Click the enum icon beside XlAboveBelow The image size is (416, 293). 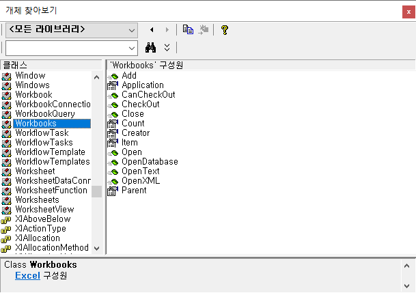point(6,219)
